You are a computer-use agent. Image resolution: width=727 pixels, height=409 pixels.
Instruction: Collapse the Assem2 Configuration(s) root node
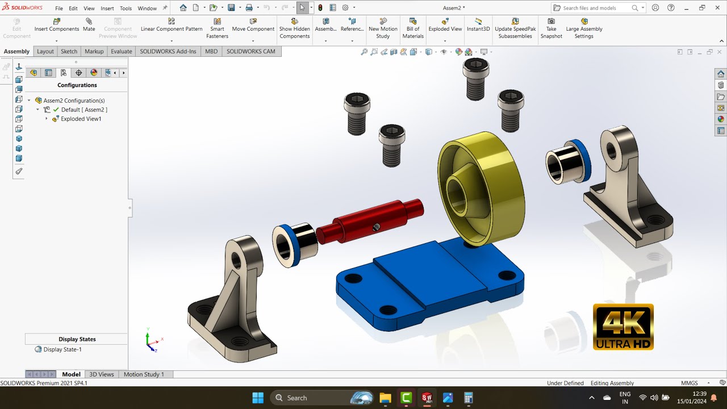(29, 101)
